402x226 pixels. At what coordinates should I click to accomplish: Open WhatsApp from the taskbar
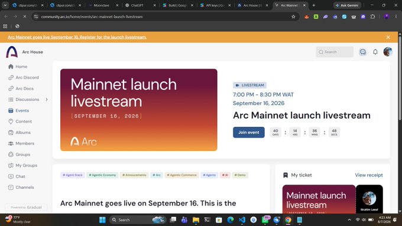point(265,220)
